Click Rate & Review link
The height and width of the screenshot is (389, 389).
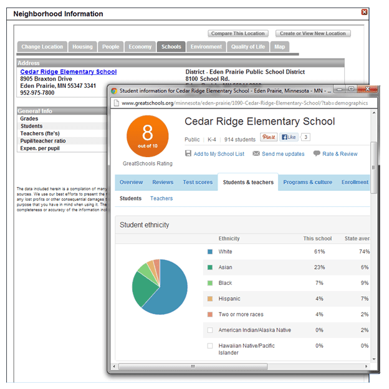tap(340, 154)
